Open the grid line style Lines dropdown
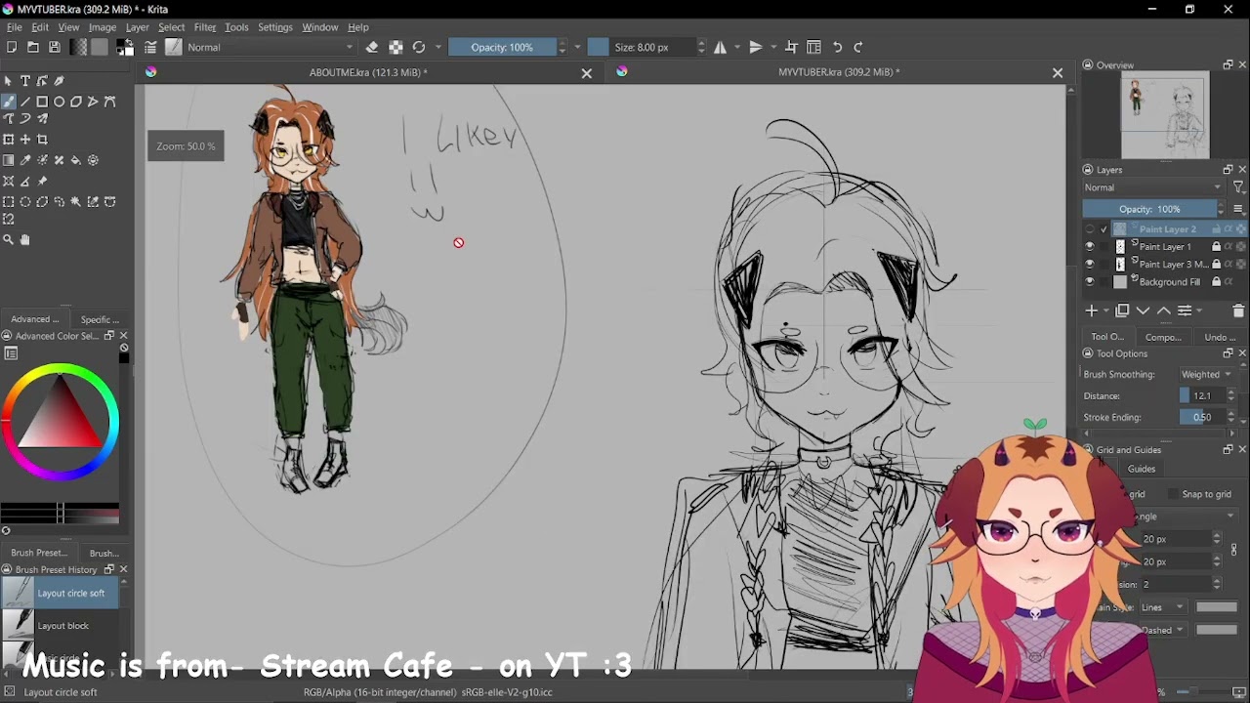This screenshot has width=1250, height=703. pyautogui.click(x=1164, y=607)
